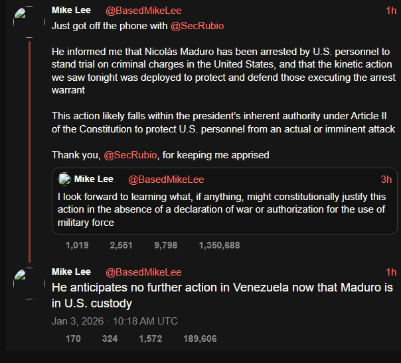401x363 pixels.
Task: Click the 1h timestamp on the top tweet
Action: point(391,11)
